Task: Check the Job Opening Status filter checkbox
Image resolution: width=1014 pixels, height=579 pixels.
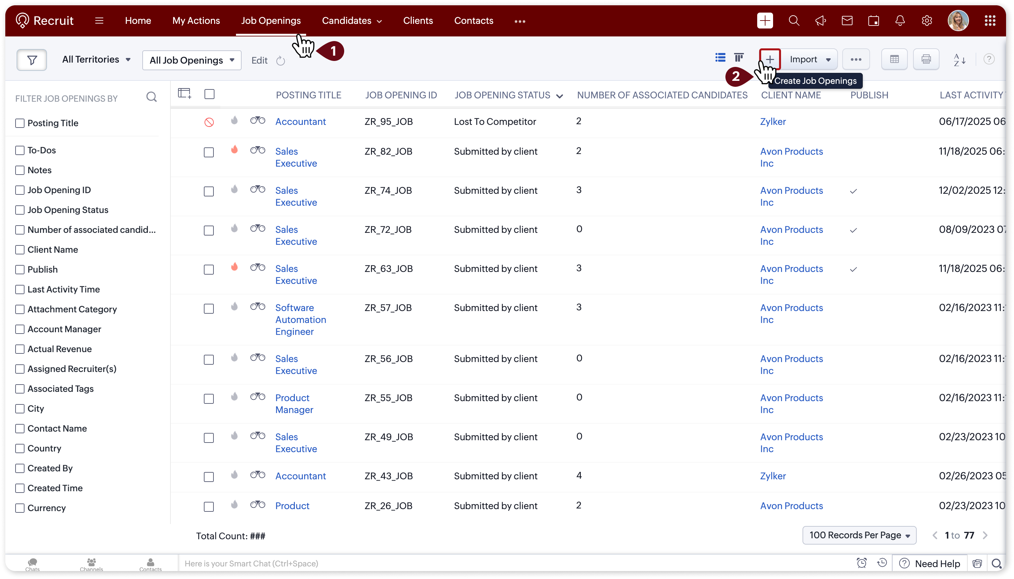Action: [20, 210]
